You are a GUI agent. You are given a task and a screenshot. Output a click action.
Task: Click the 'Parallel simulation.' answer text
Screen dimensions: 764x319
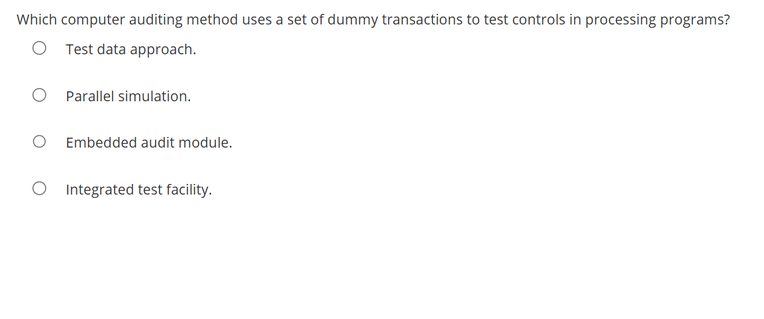point(128,97)
